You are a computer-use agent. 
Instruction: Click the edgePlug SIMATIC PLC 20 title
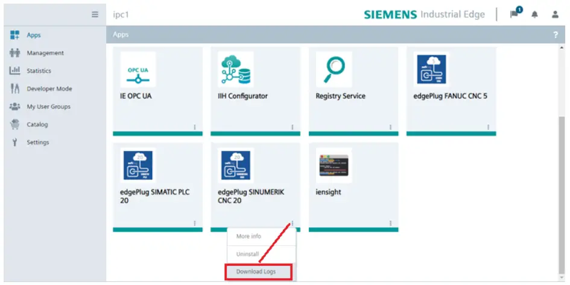[x=154, y=196]
